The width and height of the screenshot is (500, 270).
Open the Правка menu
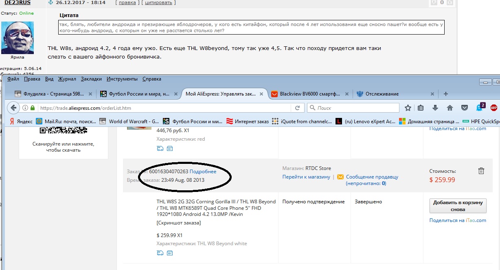click(x=32, y=79)
